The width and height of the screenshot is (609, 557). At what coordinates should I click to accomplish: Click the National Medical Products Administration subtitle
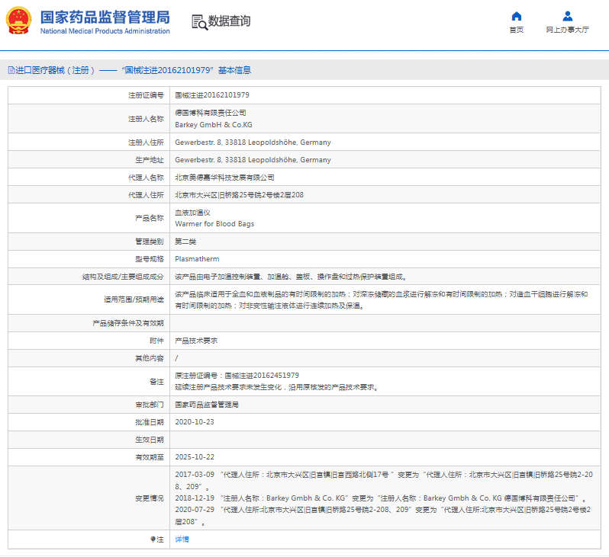click(x=105, y=31)
